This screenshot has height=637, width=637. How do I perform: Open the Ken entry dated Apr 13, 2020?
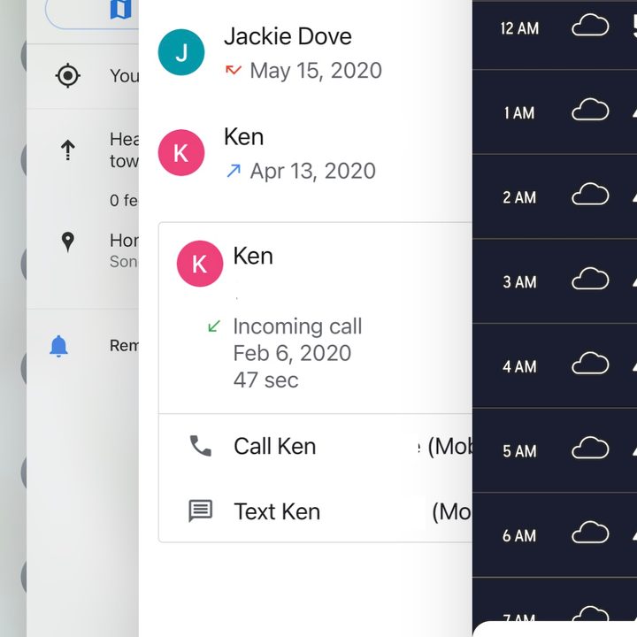pyautogui.click(x=305, y=153)
